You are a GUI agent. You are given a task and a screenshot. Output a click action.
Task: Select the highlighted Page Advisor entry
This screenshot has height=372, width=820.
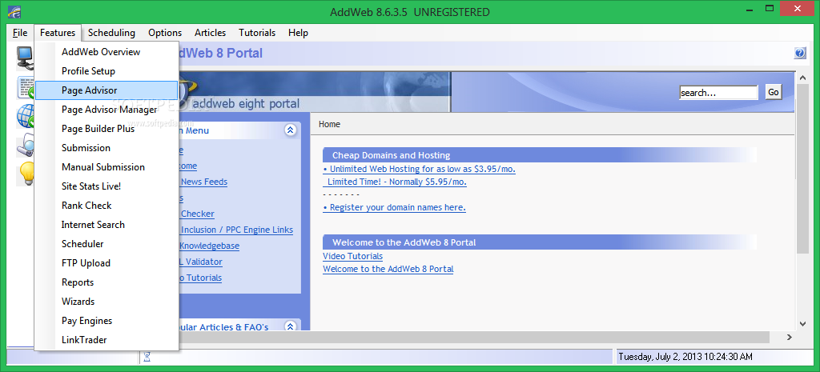pyautogui.click(x=107, y=90)
